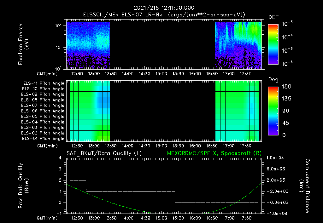Image resolution: width=323 pixels, height=223 pixels.
Task: Click 17:30 tick label under the bottom panel
Action: (x=245, y=218)
